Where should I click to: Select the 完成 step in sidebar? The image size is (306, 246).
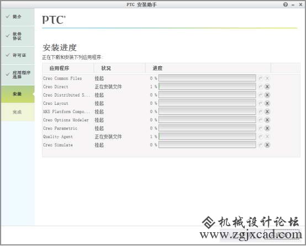[x=18, y=112]
